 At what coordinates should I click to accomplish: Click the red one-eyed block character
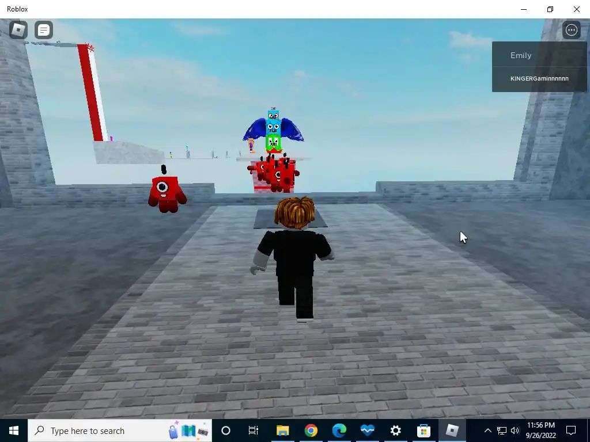coord(167,190)
